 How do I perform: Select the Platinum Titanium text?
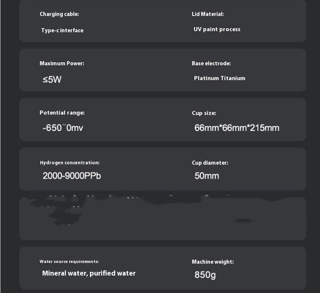[x=220, y=78]
